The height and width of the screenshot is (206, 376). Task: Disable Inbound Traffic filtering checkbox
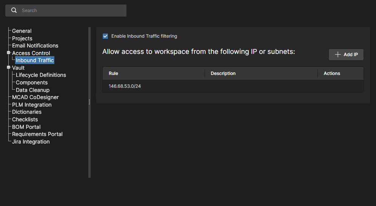click(105, 36)
